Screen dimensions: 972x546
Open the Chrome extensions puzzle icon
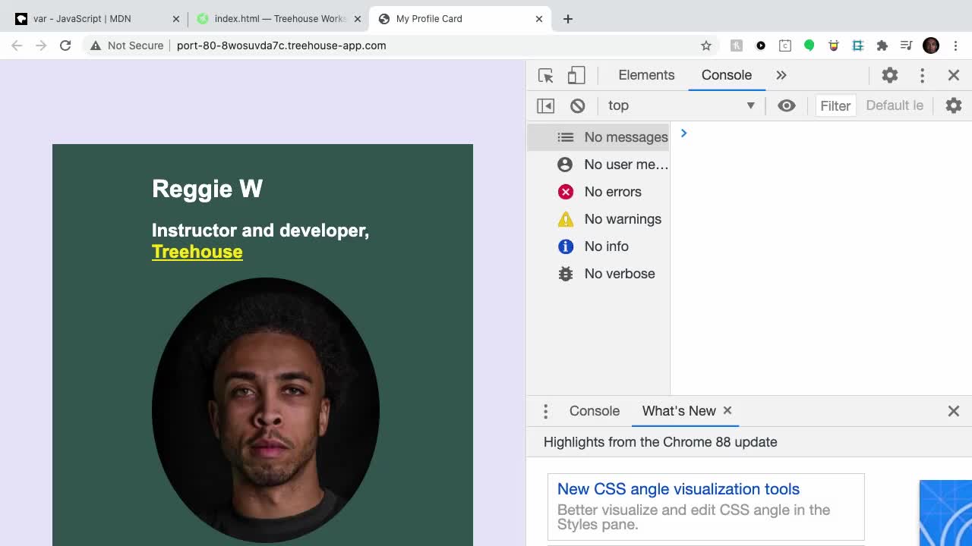coord(882,45)
